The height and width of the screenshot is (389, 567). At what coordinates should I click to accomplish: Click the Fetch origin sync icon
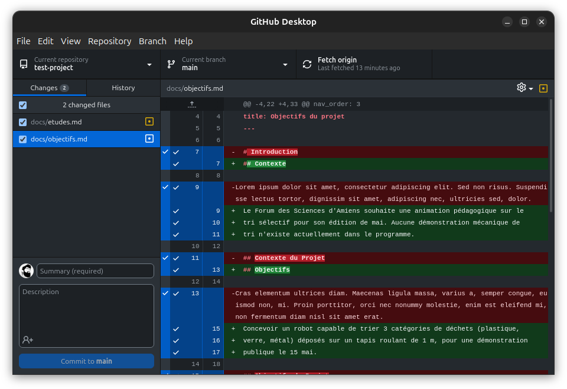(307, 64)
